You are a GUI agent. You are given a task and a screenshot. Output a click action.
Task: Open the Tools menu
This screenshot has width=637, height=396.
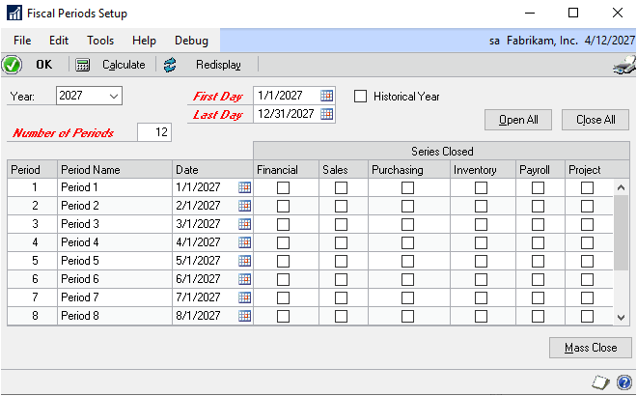tap(100, 41)
